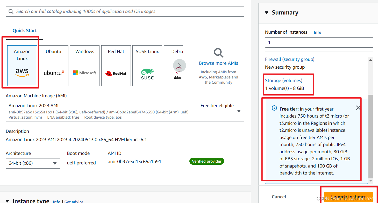378x203 pixels.
Task: Click the Browse more AMIs magnifier icon
Action: coord(218,53)
